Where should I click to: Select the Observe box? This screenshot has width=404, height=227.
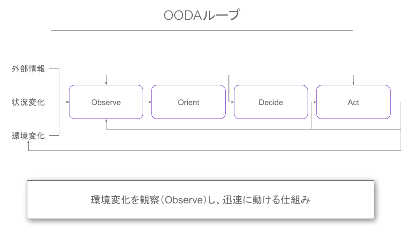pyautogui.click(x=106, y=102)
